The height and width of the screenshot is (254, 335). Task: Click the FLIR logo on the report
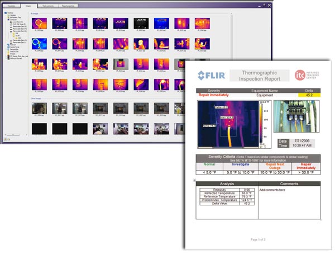click(211, 76)
